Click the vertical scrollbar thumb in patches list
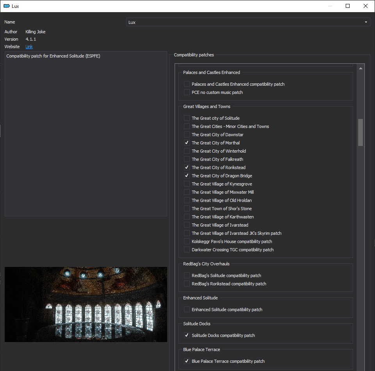The width and height of the screenshot is (375, 371). click(361, 132)
